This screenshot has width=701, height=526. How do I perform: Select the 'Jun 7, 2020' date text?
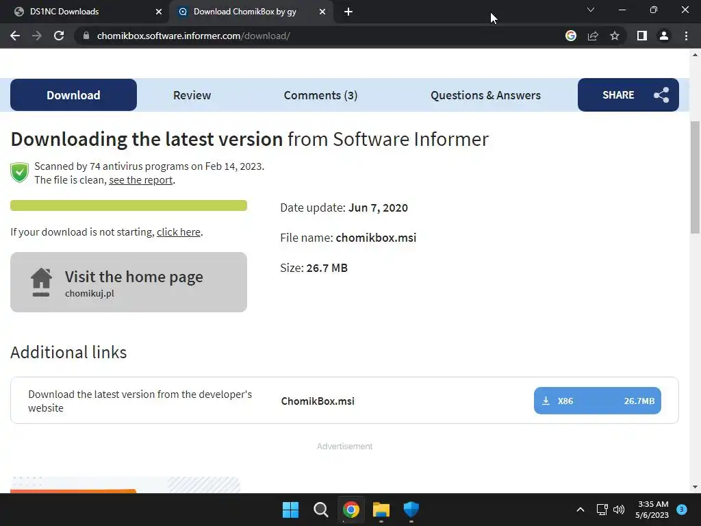[378, 208]
